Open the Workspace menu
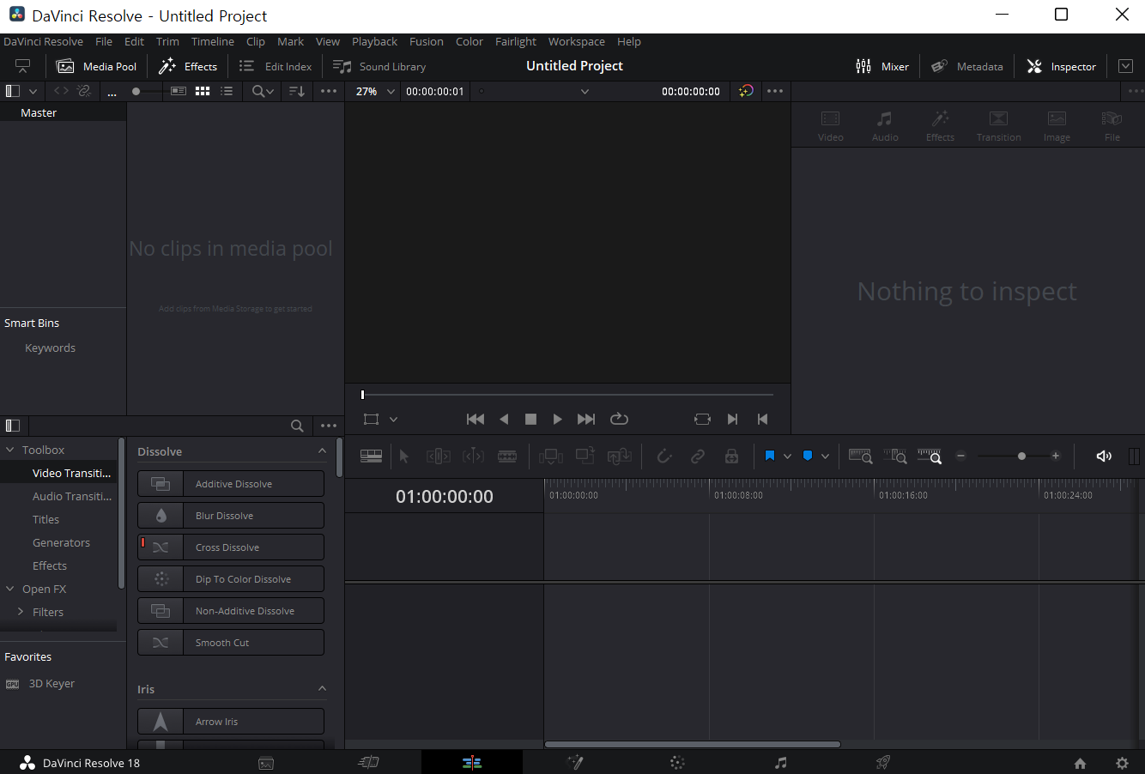Image resolution: width=1145 pixels, height=774 pixels. 577,41
